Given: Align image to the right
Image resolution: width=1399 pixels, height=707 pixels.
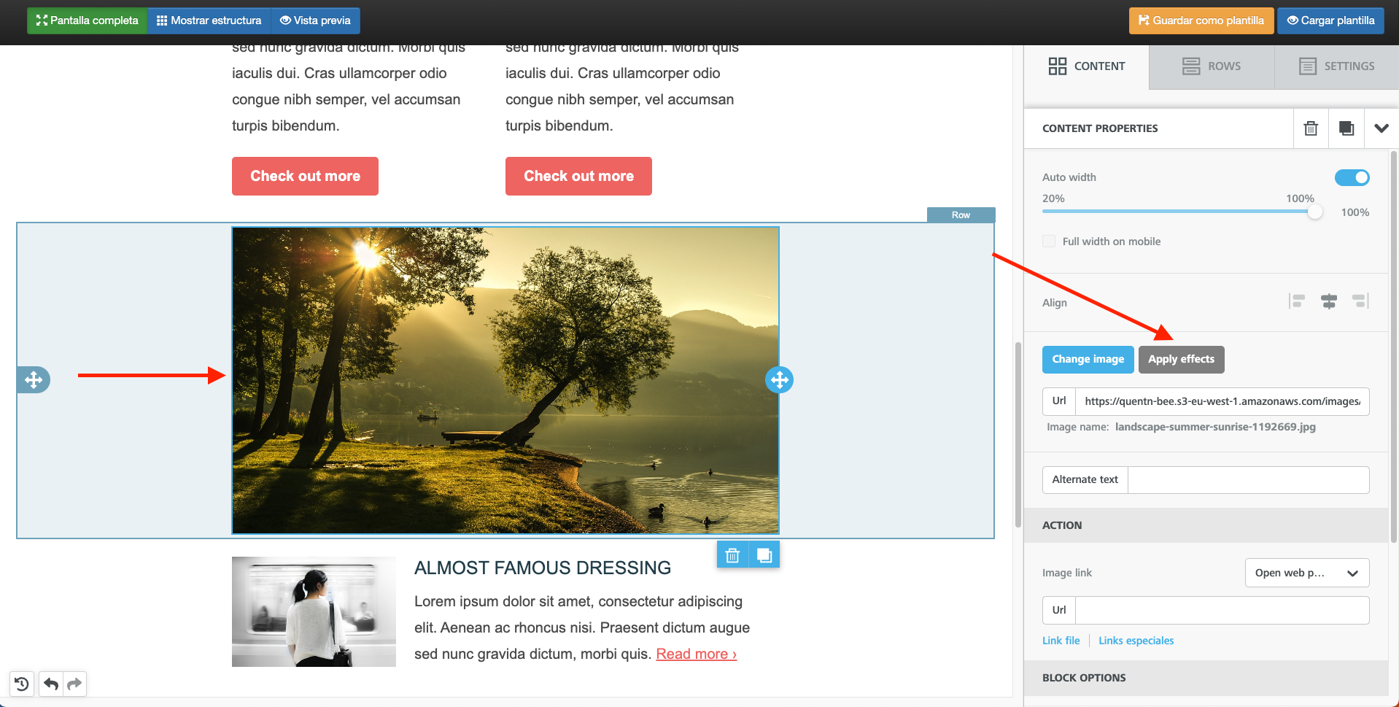Looking at the screenshot, I should point(1360,301).
